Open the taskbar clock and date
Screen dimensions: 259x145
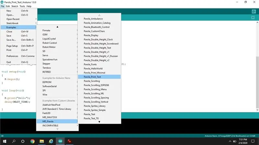click(x=243, y=141)
